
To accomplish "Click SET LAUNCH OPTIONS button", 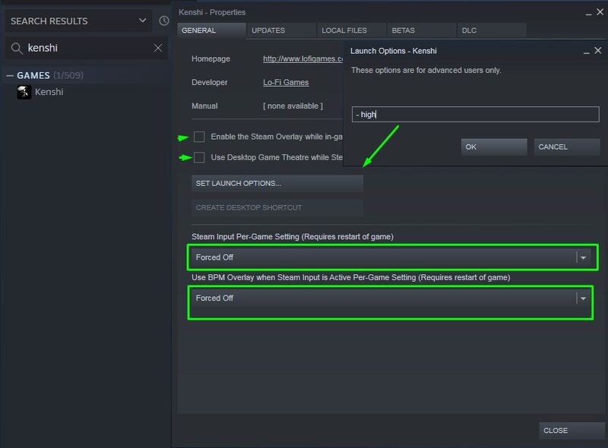I will tap(277, 183).
